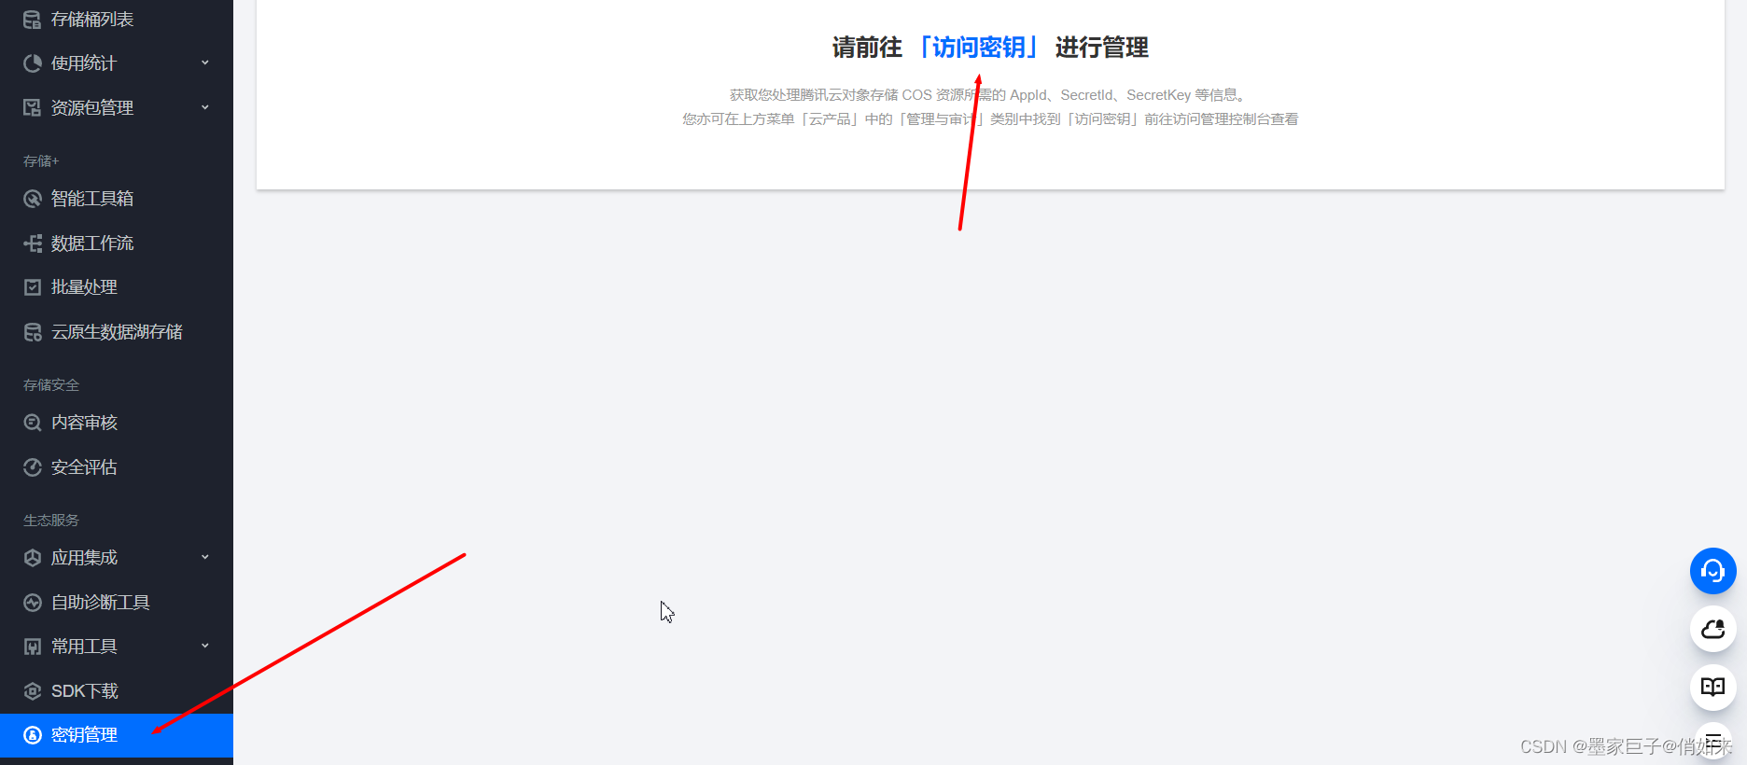Click the 存储+ section label

41,161
